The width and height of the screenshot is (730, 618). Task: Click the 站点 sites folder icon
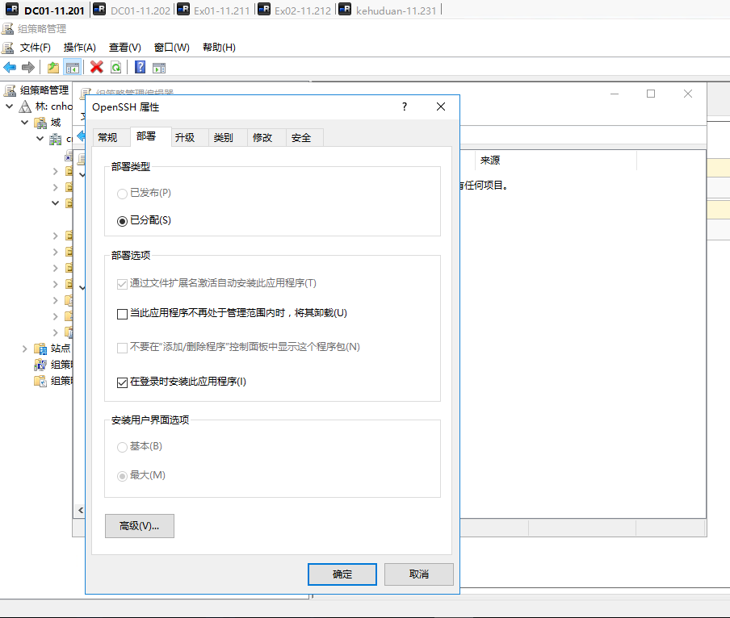[40, 349]
